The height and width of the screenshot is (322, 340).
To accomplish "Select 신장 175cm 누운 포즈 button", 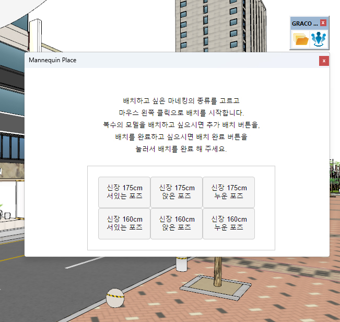I will click(229, 192).
